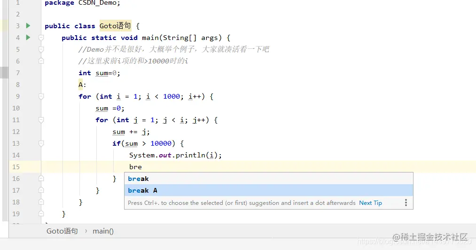The width and height of the screenshot is (476, 250).
Task: Click the System.out.println(i); statement
Action: (x=175, y=155)
